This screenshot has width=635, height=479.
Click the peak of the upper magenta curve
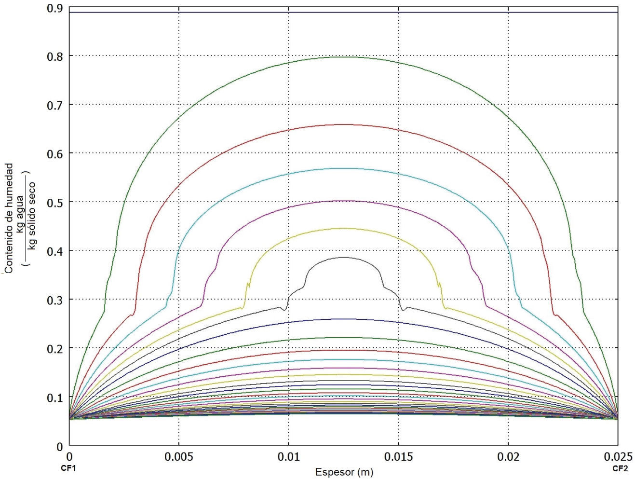click(x=344, y=201)
